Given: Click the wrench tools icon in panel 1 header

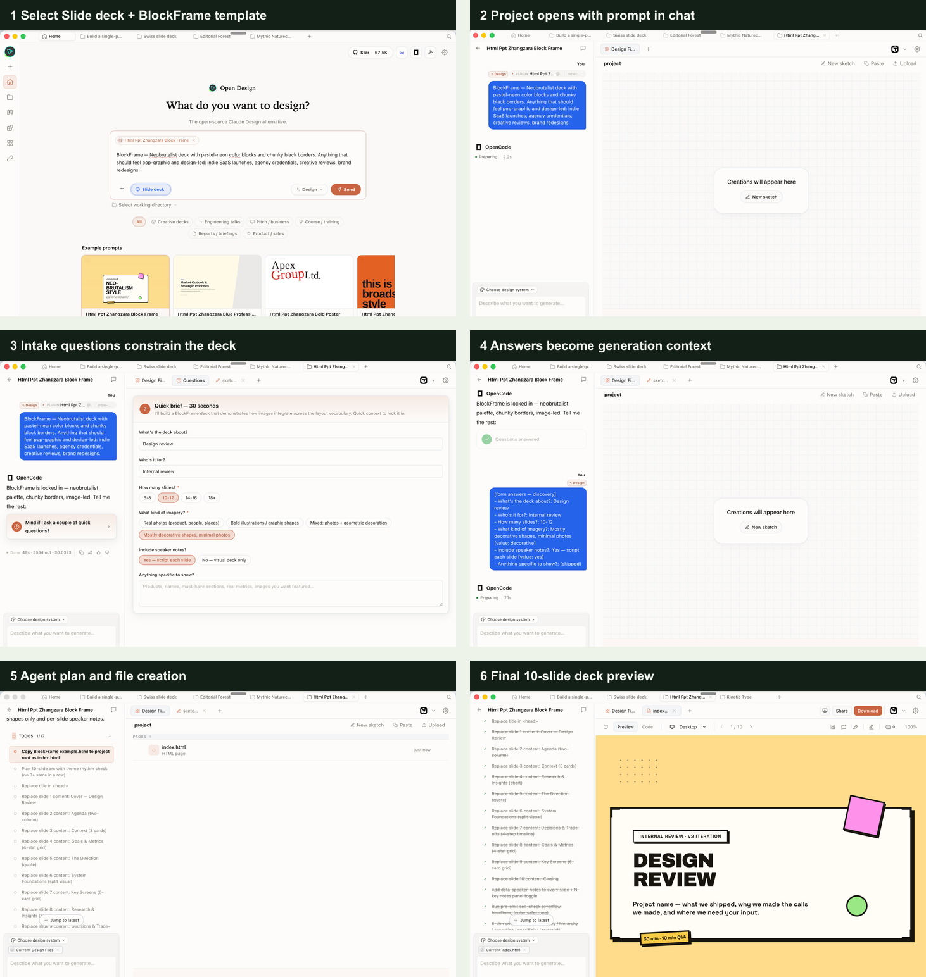Looking at the screenshot, I should coord(430,53).
